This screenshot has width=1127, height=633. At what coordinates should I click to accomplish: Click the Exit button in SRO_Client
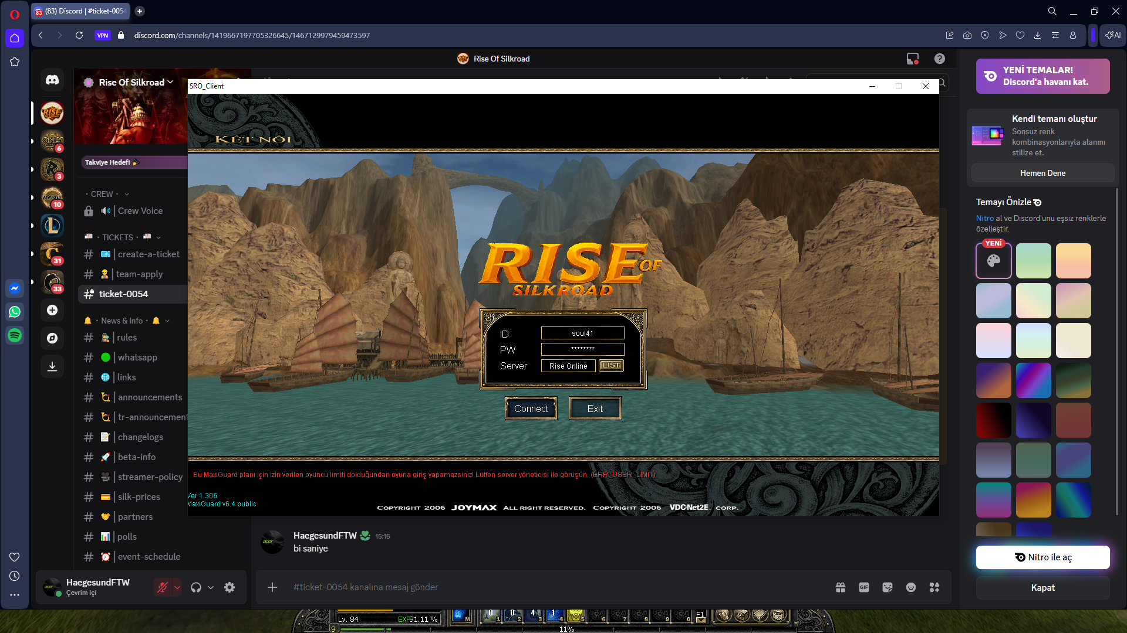click(x=595, y=409)
